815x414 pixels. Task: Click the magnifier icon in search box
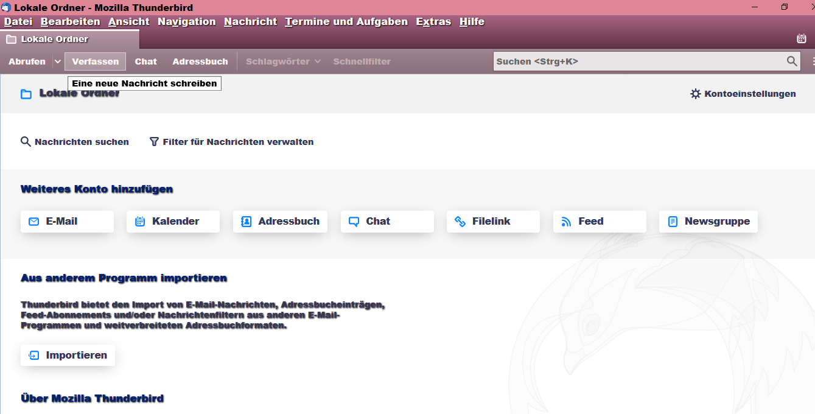tap(791, 61)
